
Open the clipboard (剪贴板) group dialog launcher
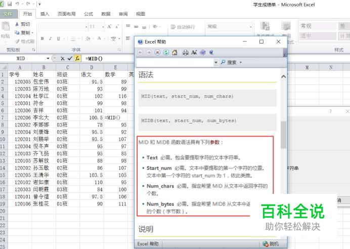34,50
